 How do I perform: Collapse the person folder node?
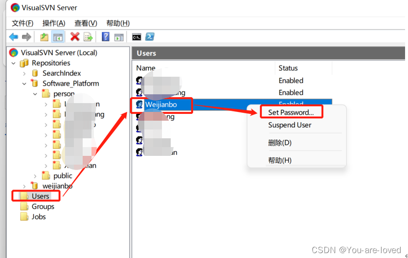(35, 94)
